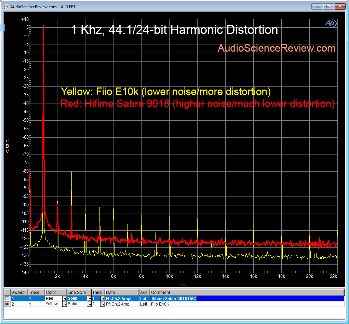Click the 'Fft.Ch.2 Ampl' cell in sweep 2

click(x=122, y=304)
